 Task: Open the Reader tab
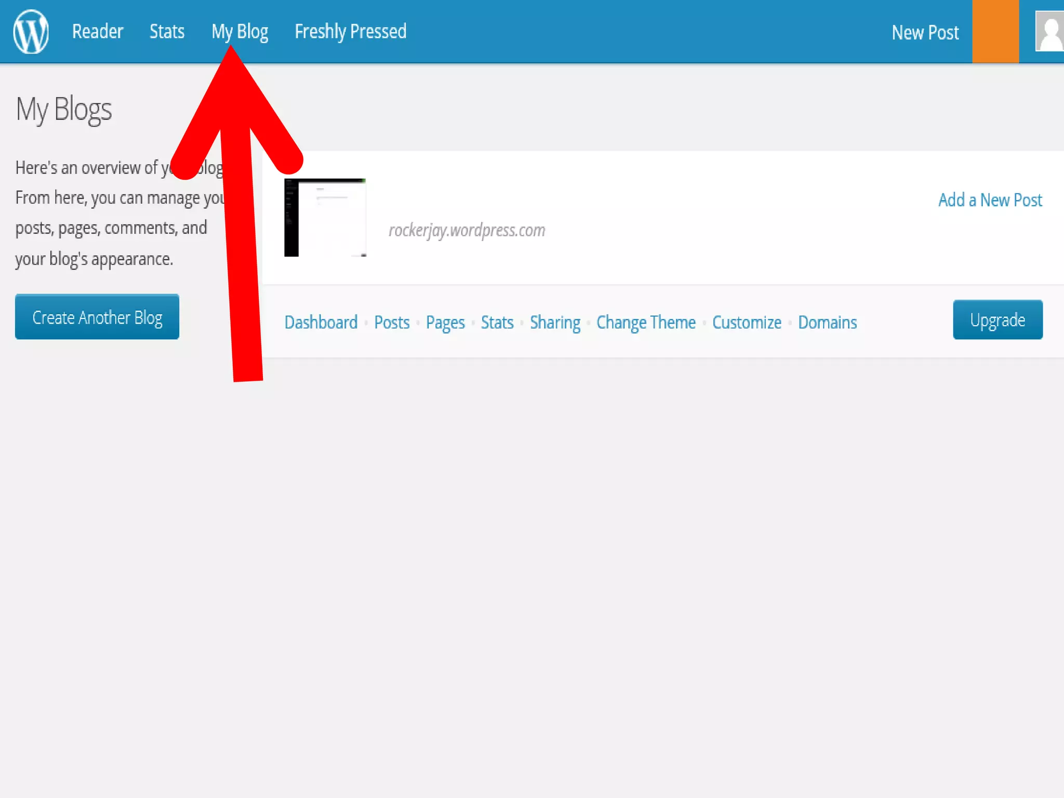(x=97, y=32)
